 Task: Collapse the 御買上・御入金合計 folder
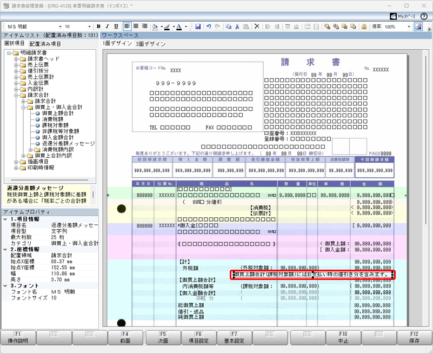pos(23,107)
